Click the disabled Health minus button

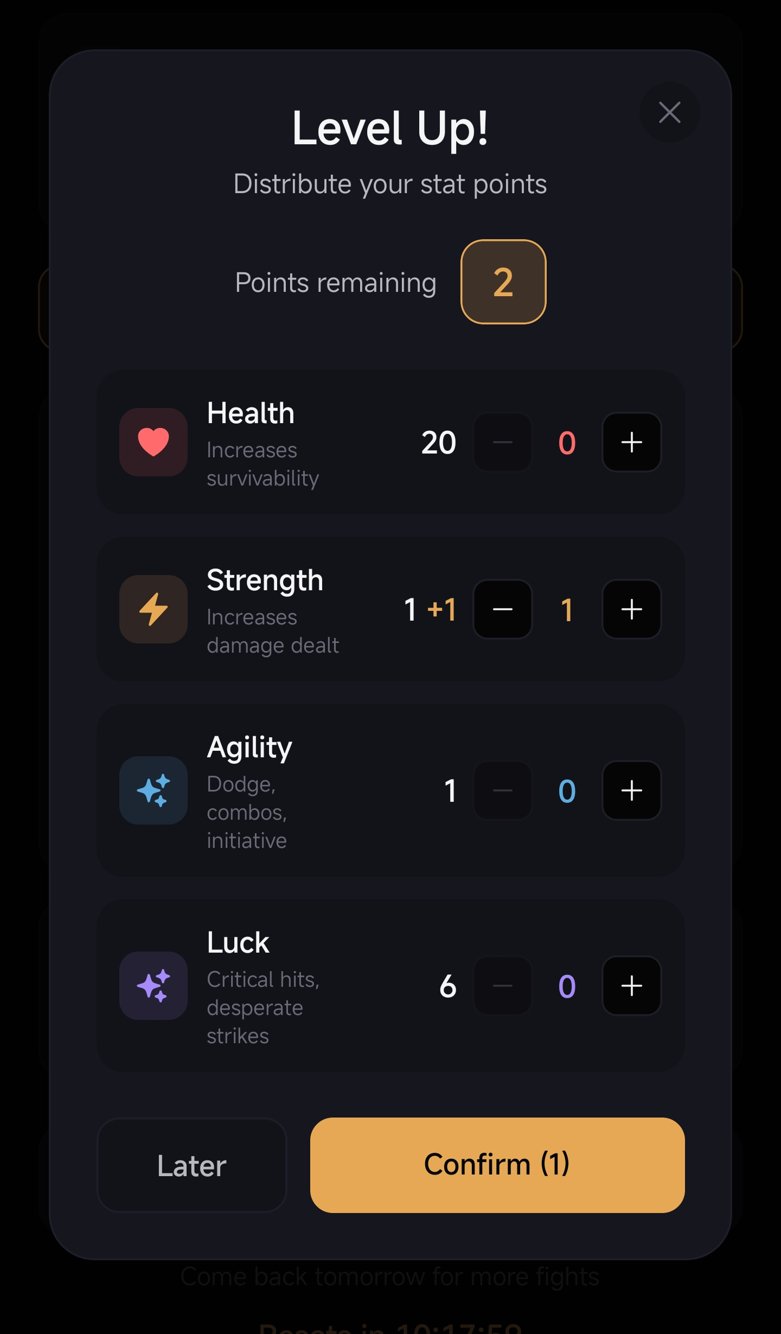pyautogui.click(x=502, y=442)
